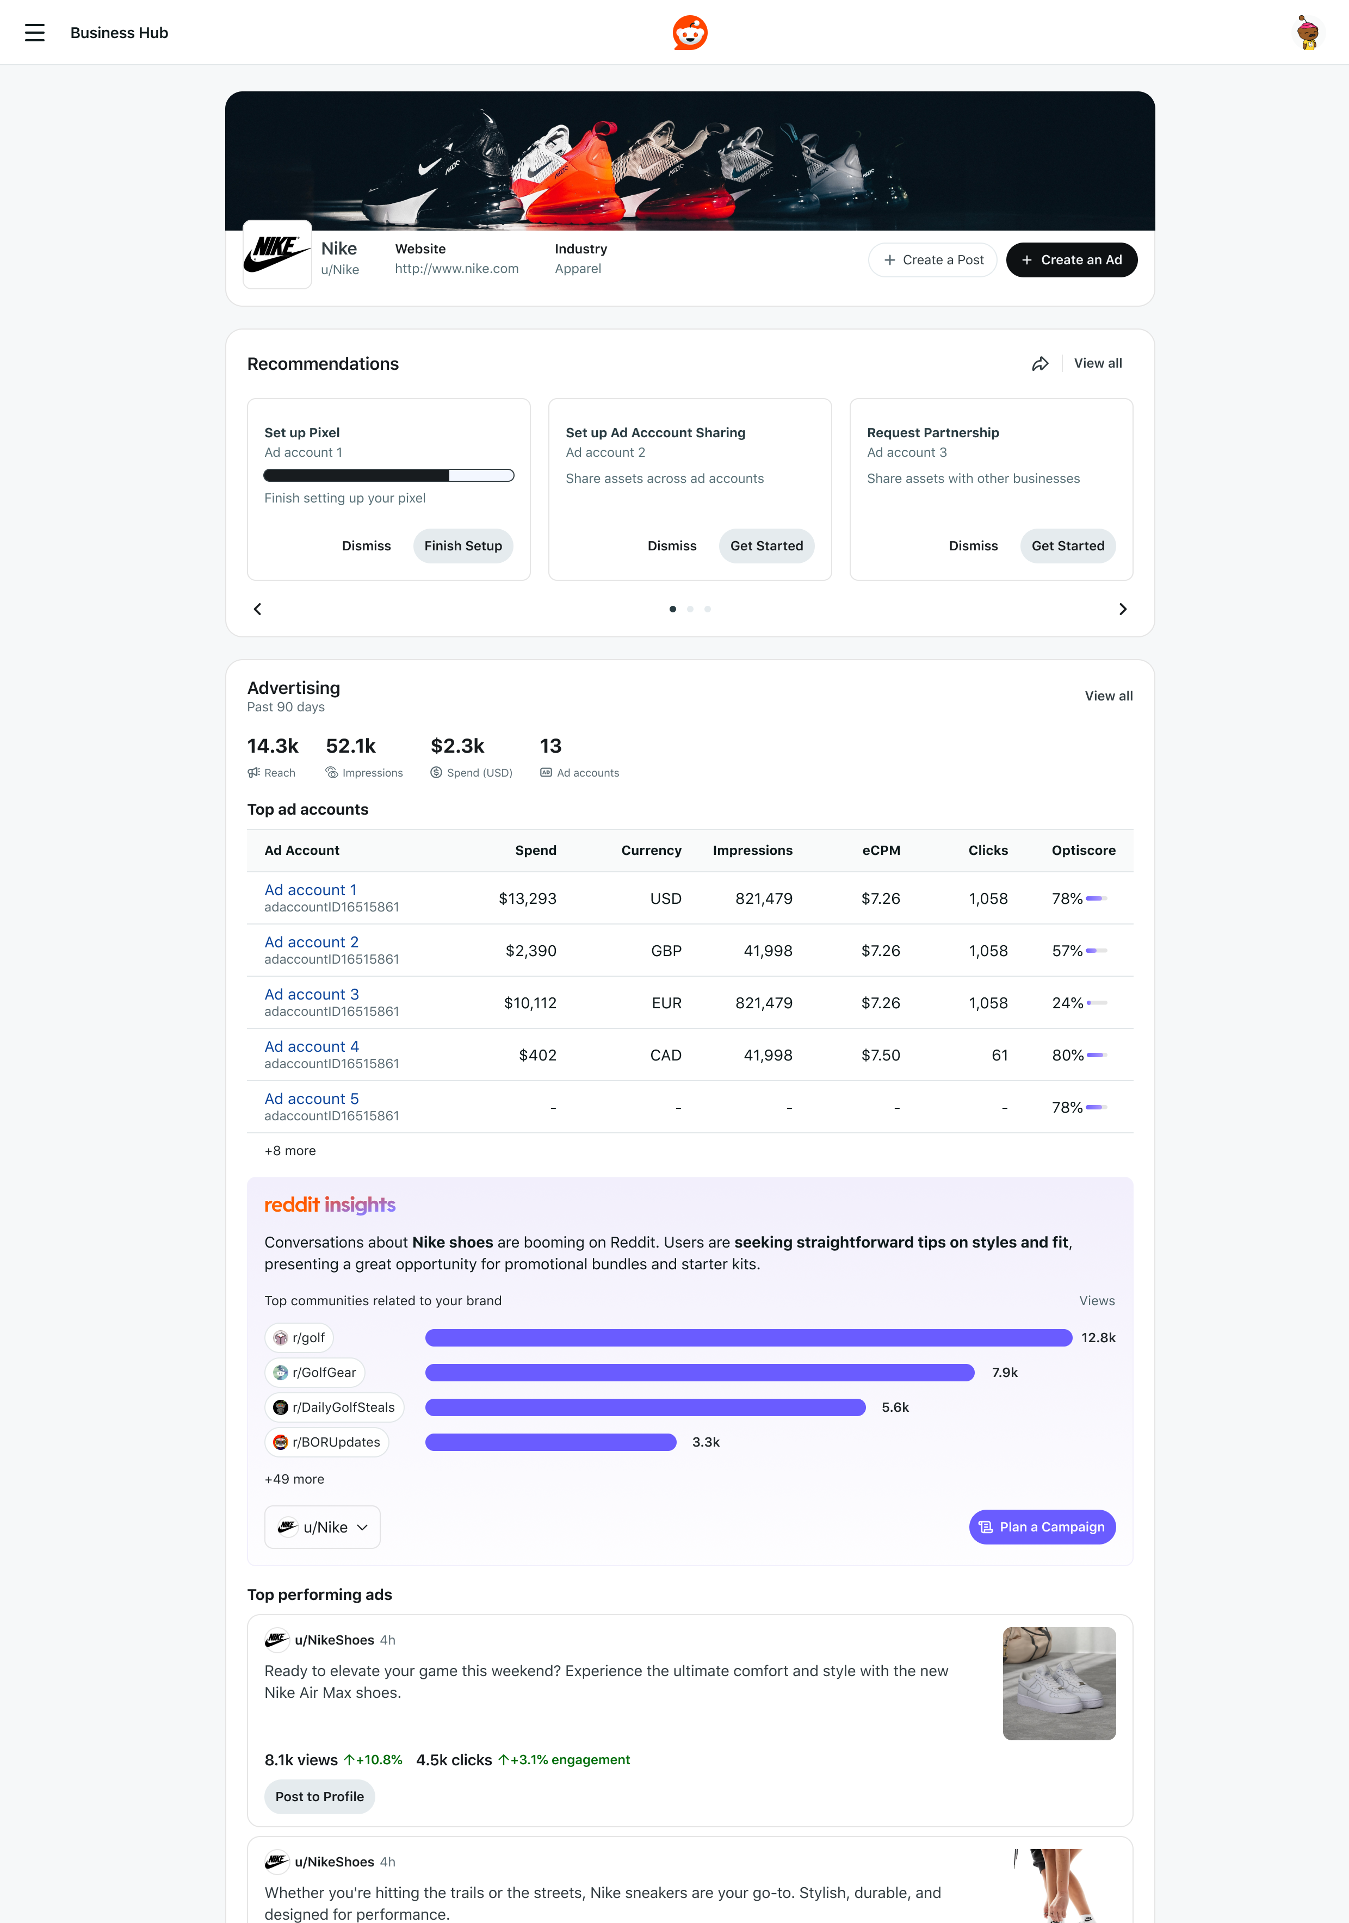Click the Reddit Snoo logo
This screenshot has height=1923, width=1349.
click(690, 33)
